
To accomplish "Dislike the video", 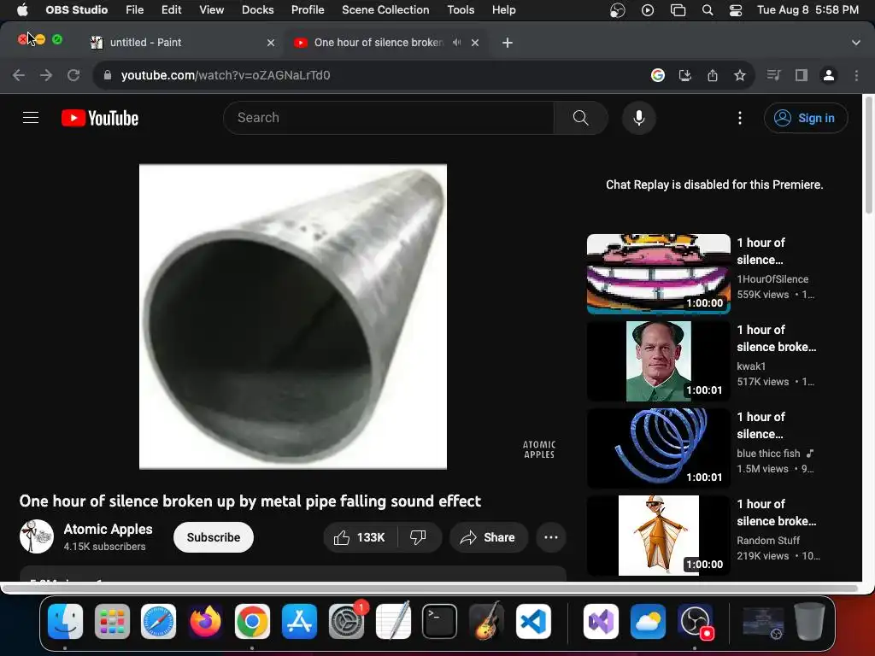I will click(418, 537).
